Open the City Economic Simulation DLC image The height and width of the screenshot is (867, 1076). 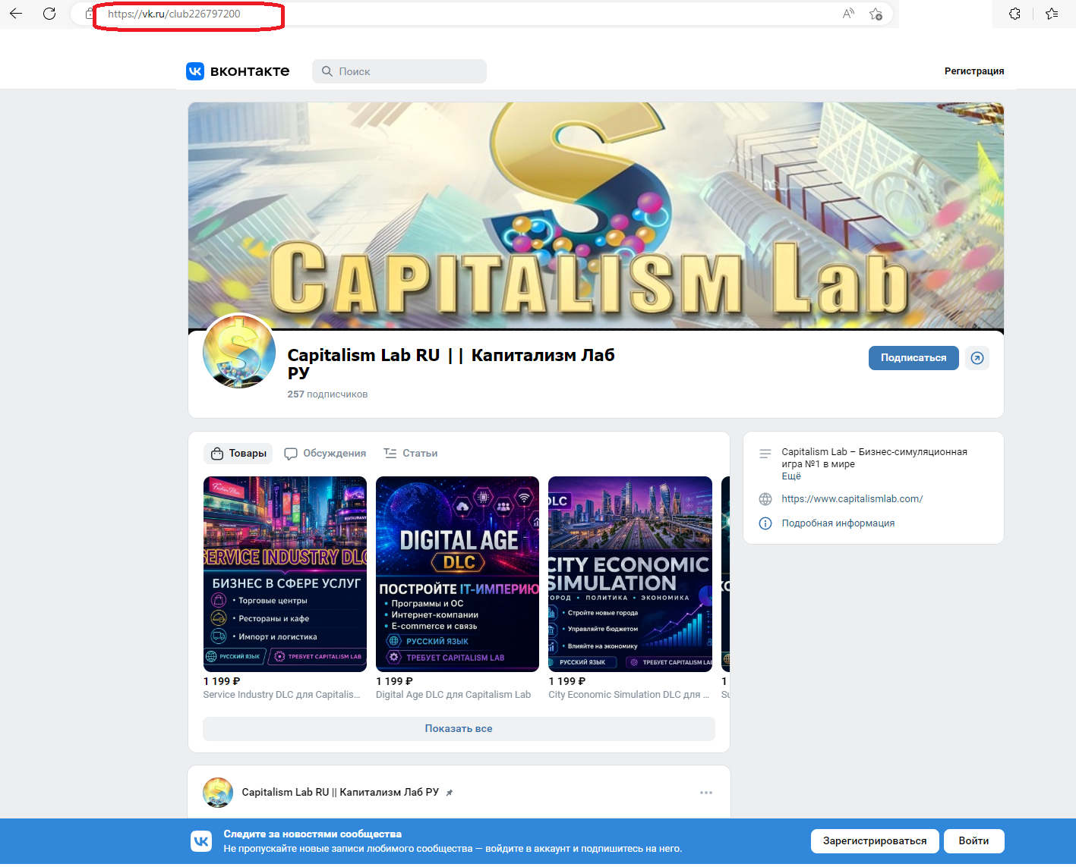(630, 574)
